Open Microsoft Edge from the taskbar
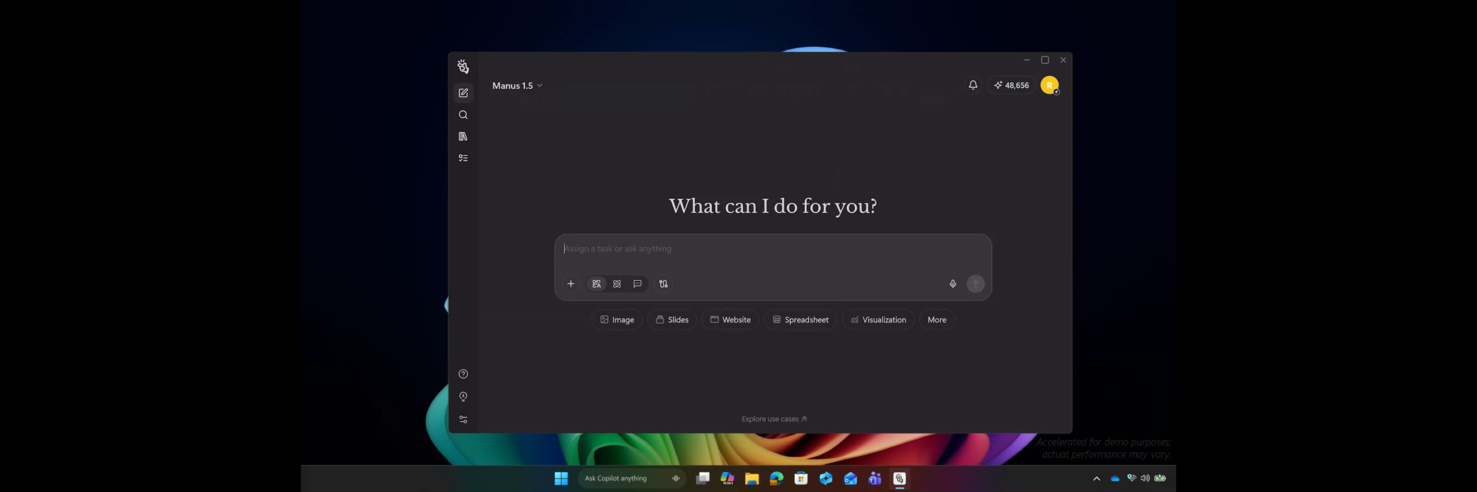This screenshot has width=1477, height=492. 776,478
